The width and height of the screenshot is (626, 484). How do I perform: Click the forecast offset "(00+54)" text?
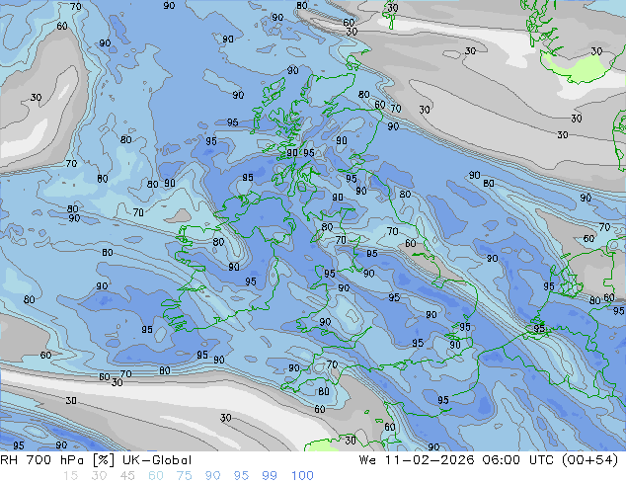tap(589, 460)
